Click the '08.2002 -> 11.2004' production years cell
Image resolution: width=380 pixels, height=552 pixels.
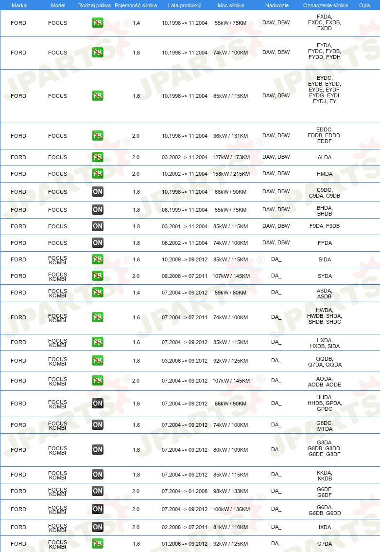(185, 243)
